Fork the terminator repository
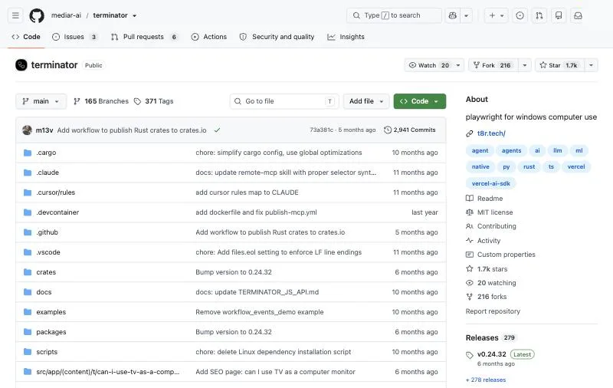The image size is (613, 388). 493,65
